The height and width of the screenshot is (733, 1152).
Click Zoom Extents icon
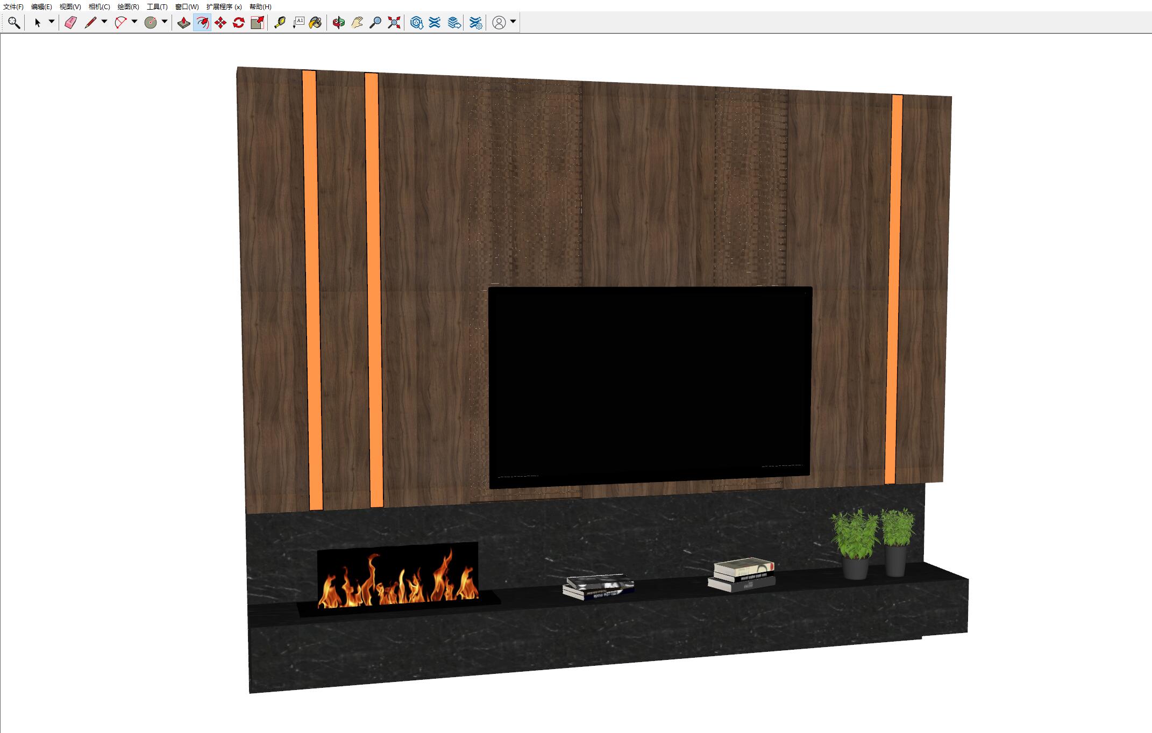pyautogui.click(x=394, y=23)
